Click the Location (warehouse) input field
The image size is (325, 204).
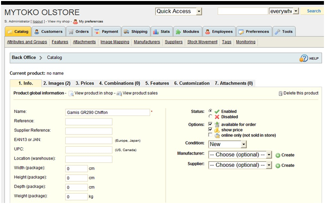[x=88, y=159]
